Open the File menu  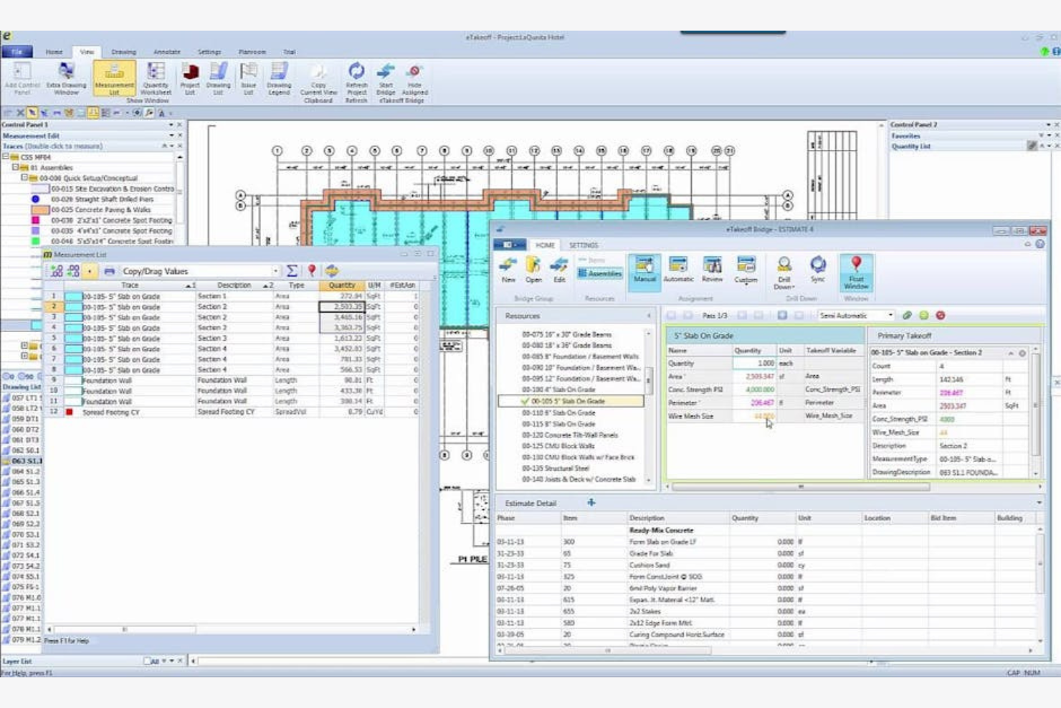pos(16,52)
